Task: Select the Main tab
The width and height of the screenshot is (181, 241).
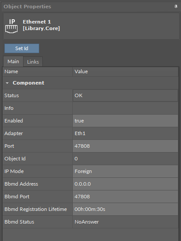Action: pos(13,61)
